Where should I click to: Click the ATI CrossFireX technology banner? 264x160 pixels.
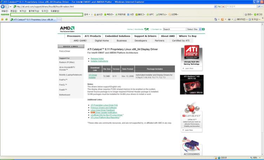point(192,58)
